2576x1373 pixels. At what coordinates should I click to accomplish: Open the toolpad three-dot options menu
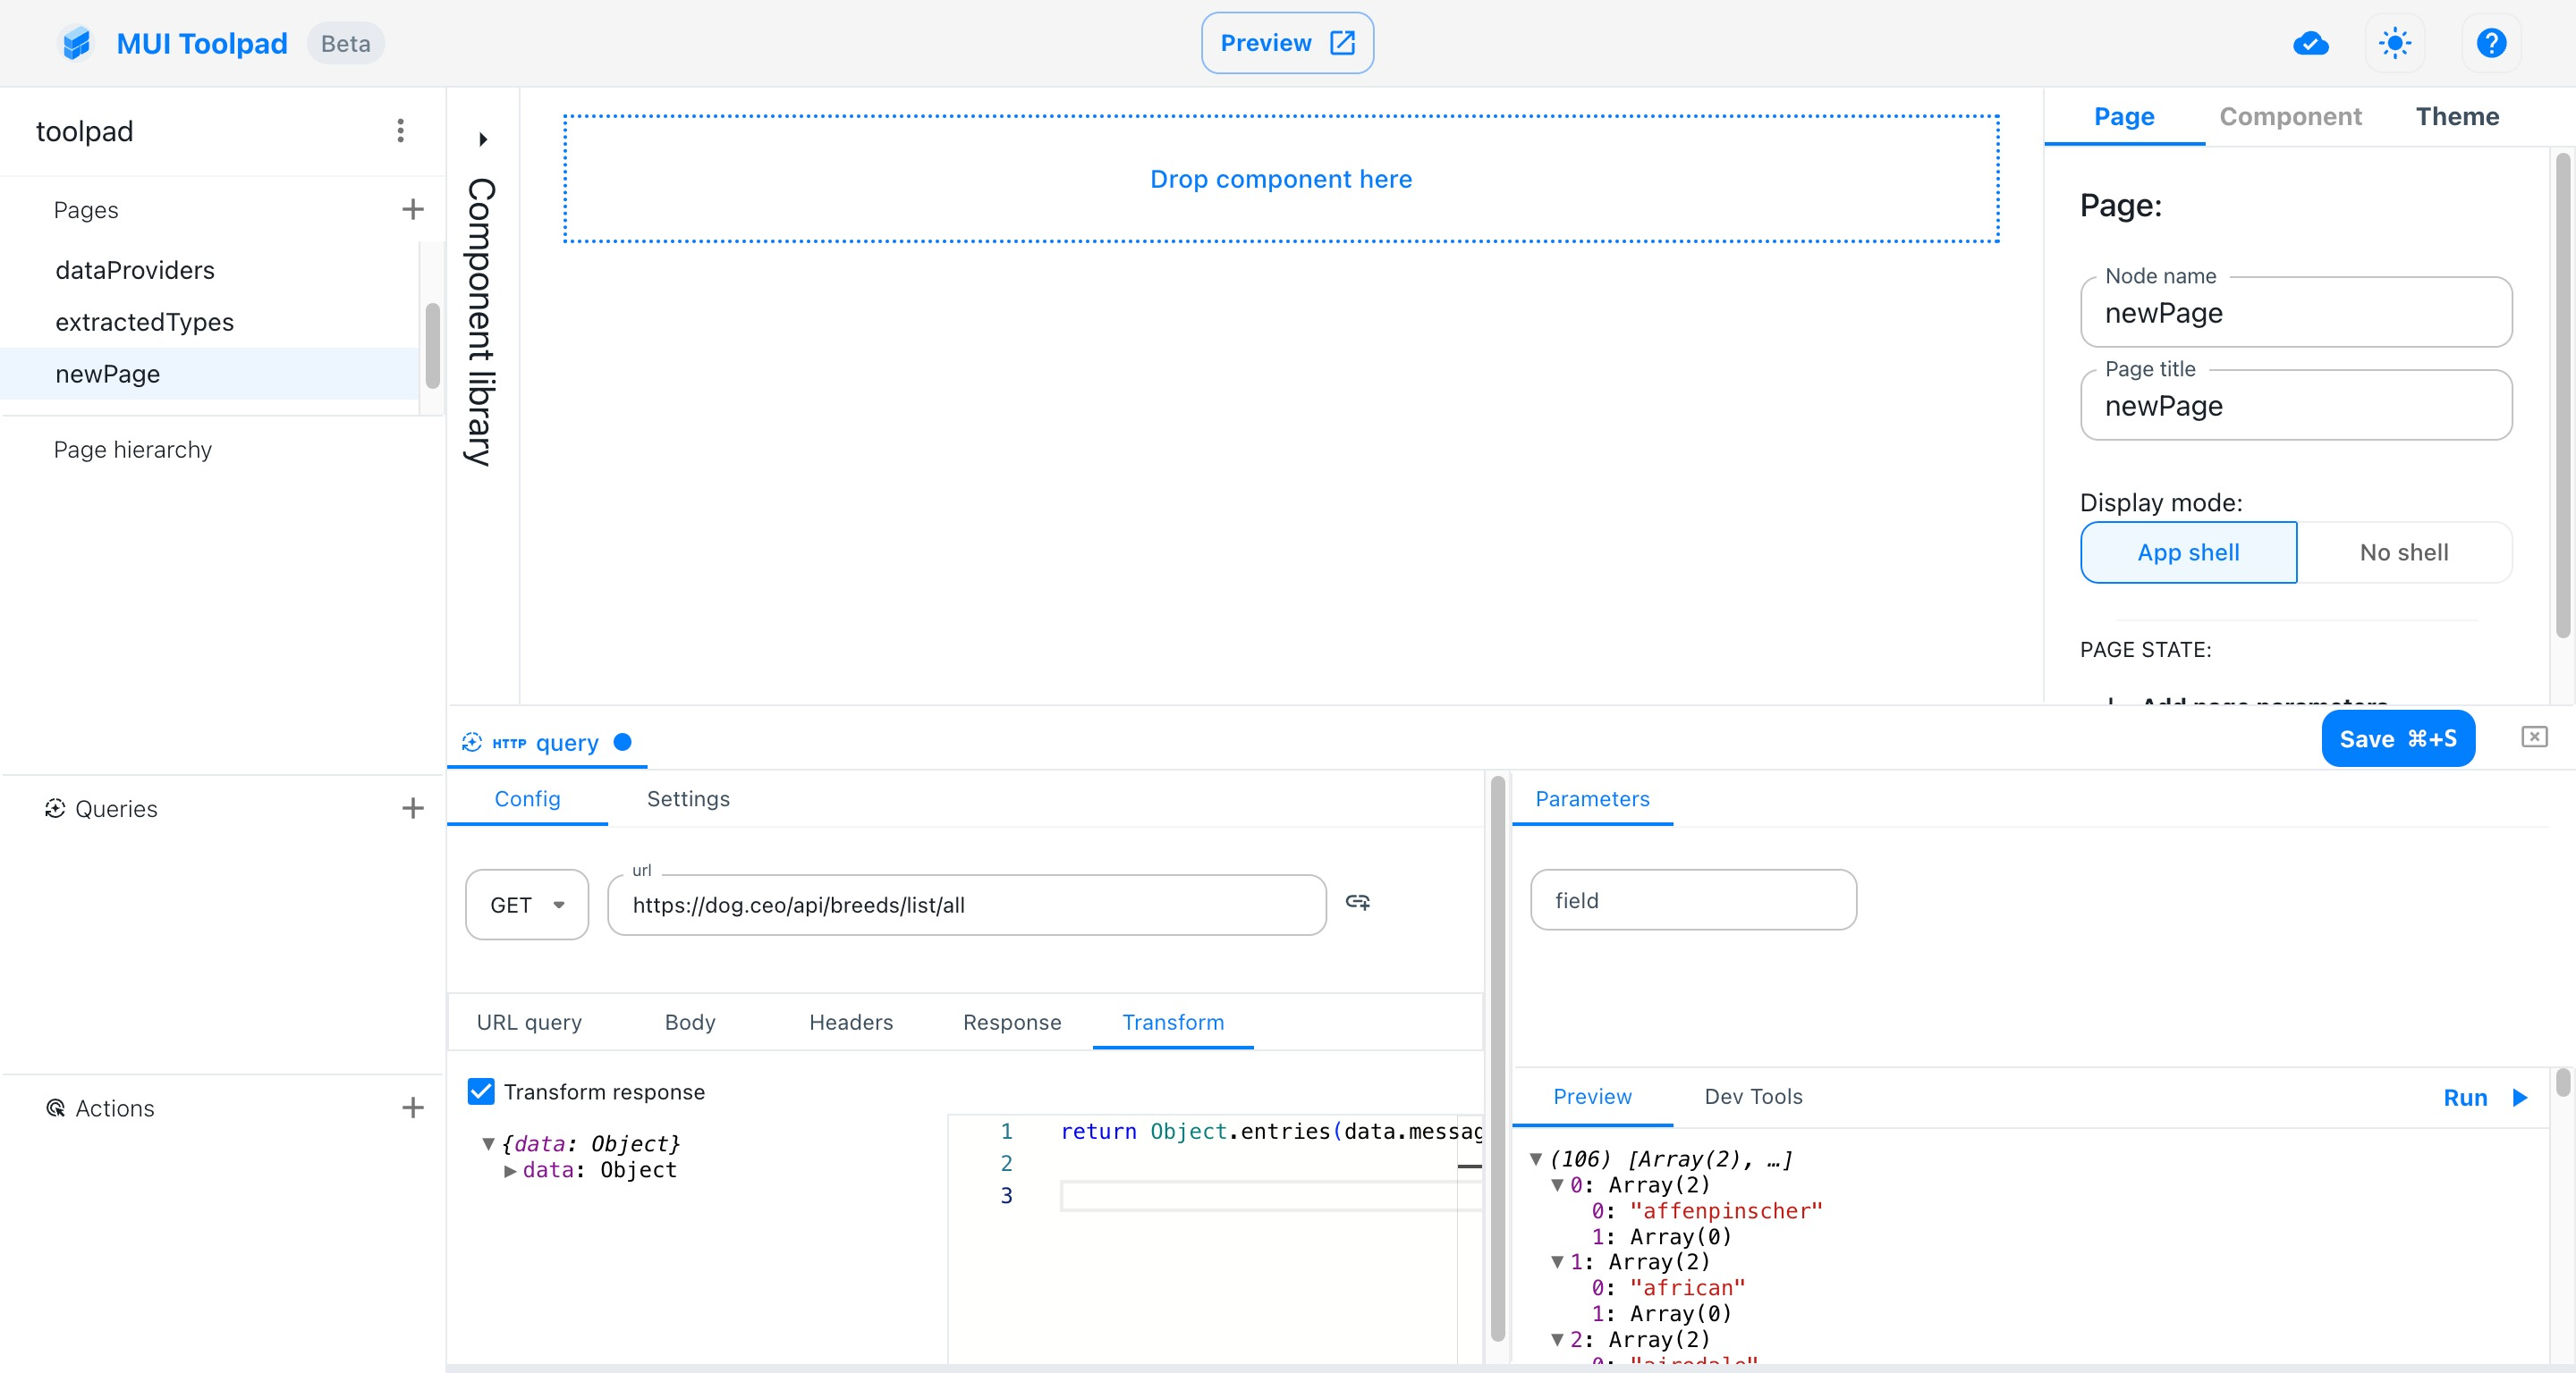[x=400, y=131]
